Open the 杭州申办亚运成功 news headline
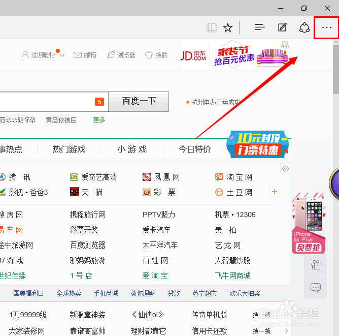Image resolution: width=339 pixels, height=336 pixels. pos(216,102)
